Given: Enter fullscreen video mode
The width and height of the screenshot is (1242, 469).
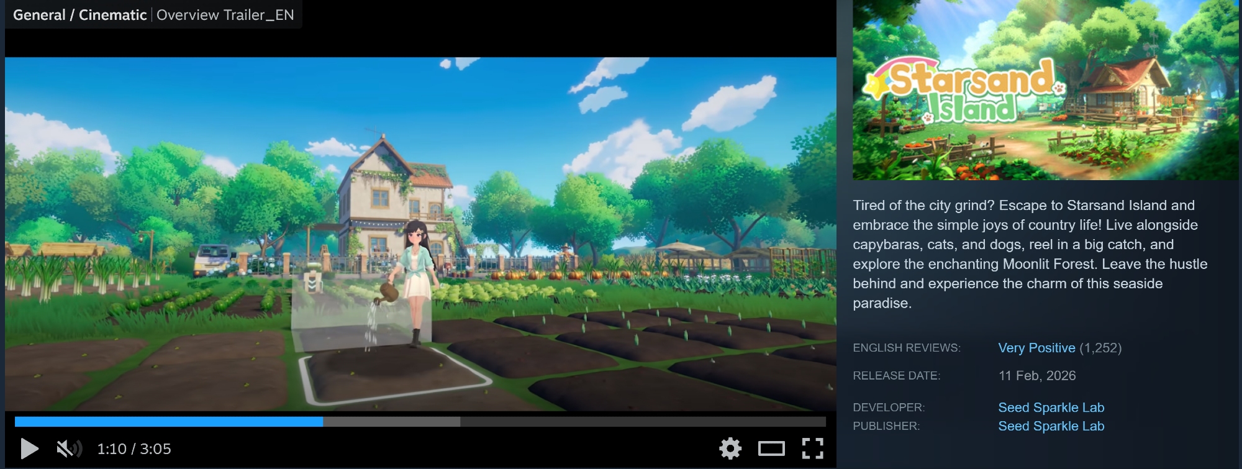Looking at the screenshot, I should click(x=812, y=448).
